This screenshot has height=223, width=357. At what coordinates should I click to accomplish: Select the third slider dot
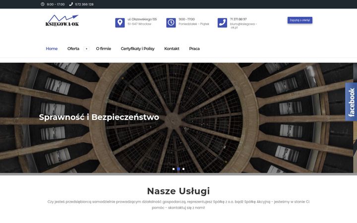183,169
